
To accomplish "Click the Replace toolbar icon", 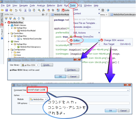I will point(44,10).
